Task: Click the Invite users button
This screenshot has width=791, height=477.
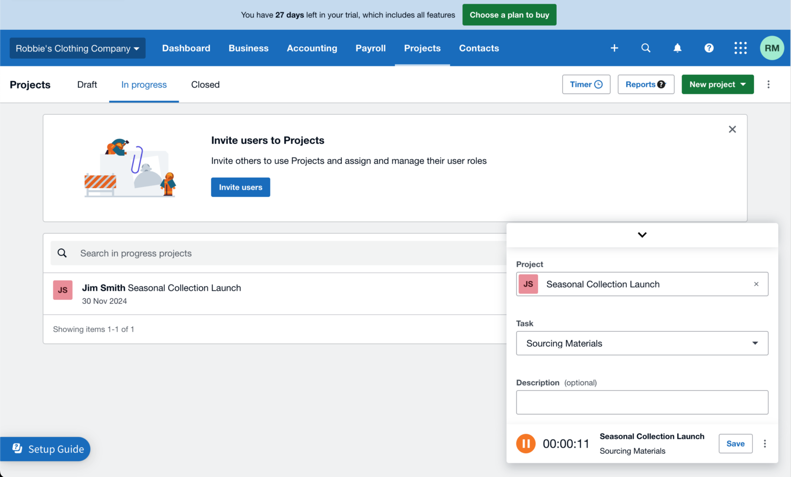Action: click(x=240, y=187)
